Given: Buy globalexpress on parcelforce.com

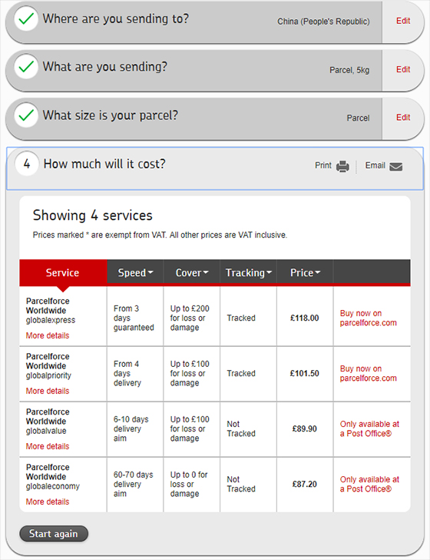Looking at the screenshot, I should point(368,318).
